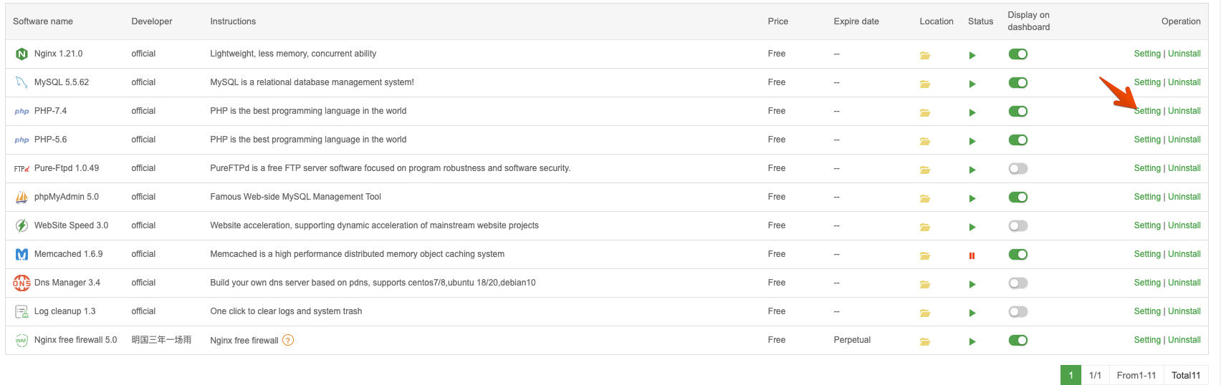Open the WebSite Speed location folder
The width and height of the screenshot is (1221, 385).
924,227
